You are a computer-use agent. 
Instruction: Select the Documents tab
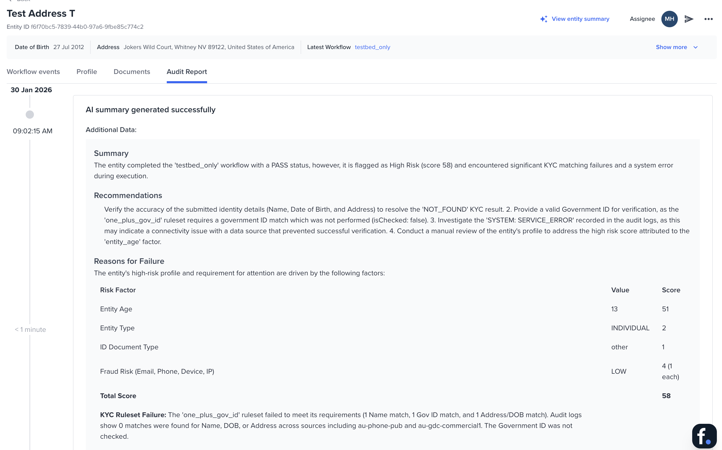click(x=132, y=72)
